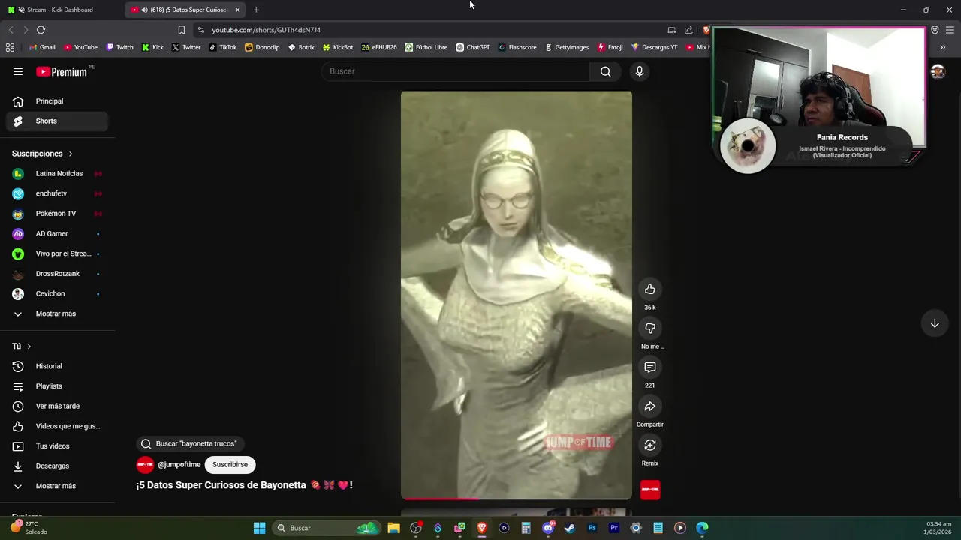
Task: Like the Bayonetta short
Action: (x=650, y=289)
